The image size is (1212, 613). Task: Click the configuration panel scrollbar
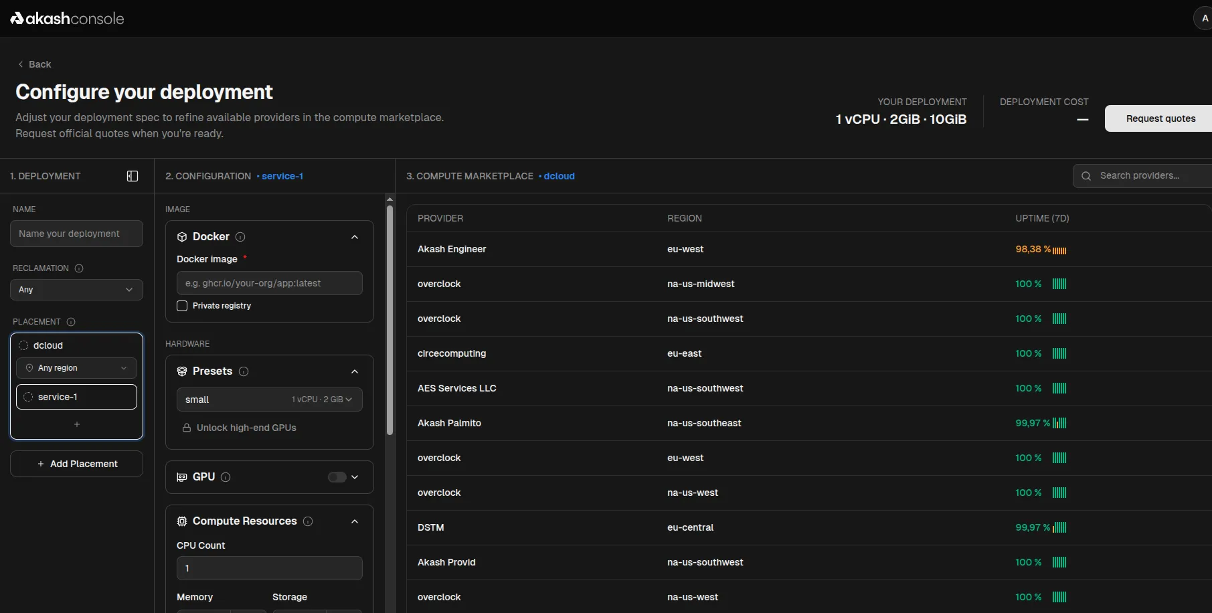point(389,321)
